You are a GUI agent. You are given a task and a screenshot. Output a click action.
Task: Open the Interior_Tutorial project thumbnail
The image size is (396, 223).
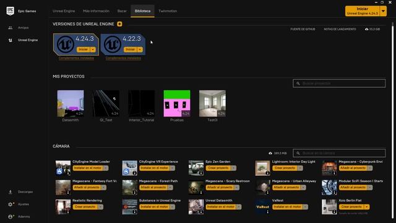142,103
